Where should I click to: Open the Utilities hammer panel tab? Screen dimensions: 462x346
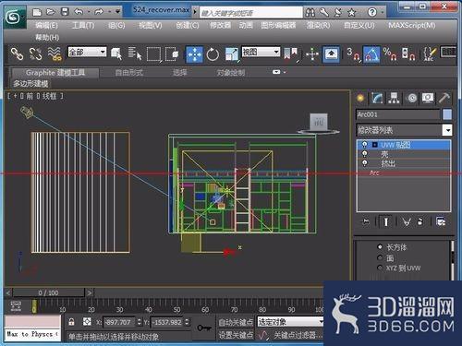(x=444, y=99)
